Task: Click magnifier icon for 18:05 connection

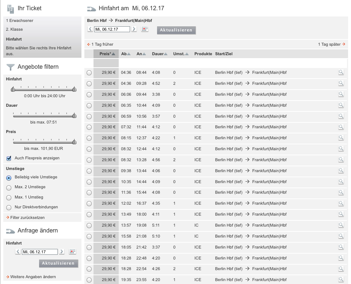Action: (x=341, y=247)
